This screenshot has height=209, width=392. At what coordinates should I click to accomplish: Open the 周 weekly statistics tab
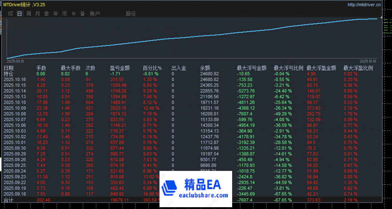click(29, 14)
